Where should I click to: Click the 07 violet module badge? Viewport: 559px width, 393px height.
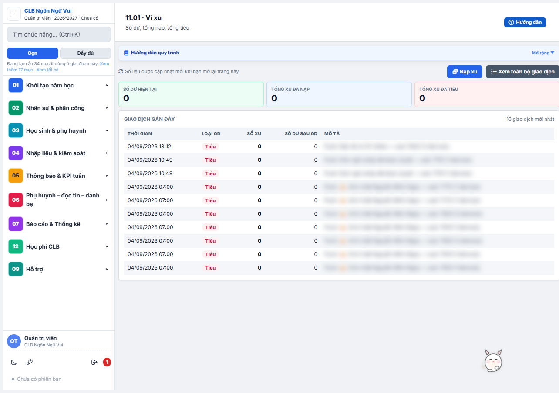coord(16,224)
